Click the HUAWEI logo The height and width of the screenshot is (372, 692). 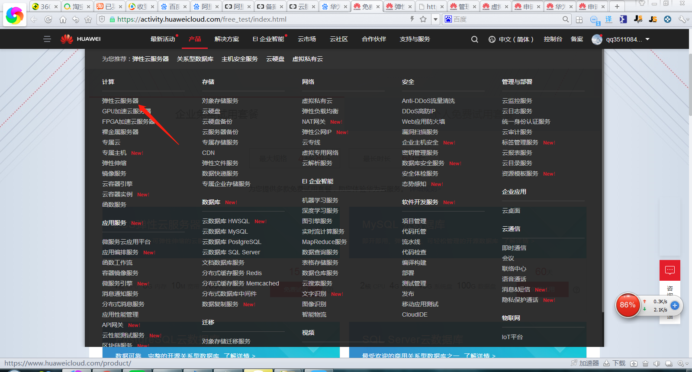point(80,39)
